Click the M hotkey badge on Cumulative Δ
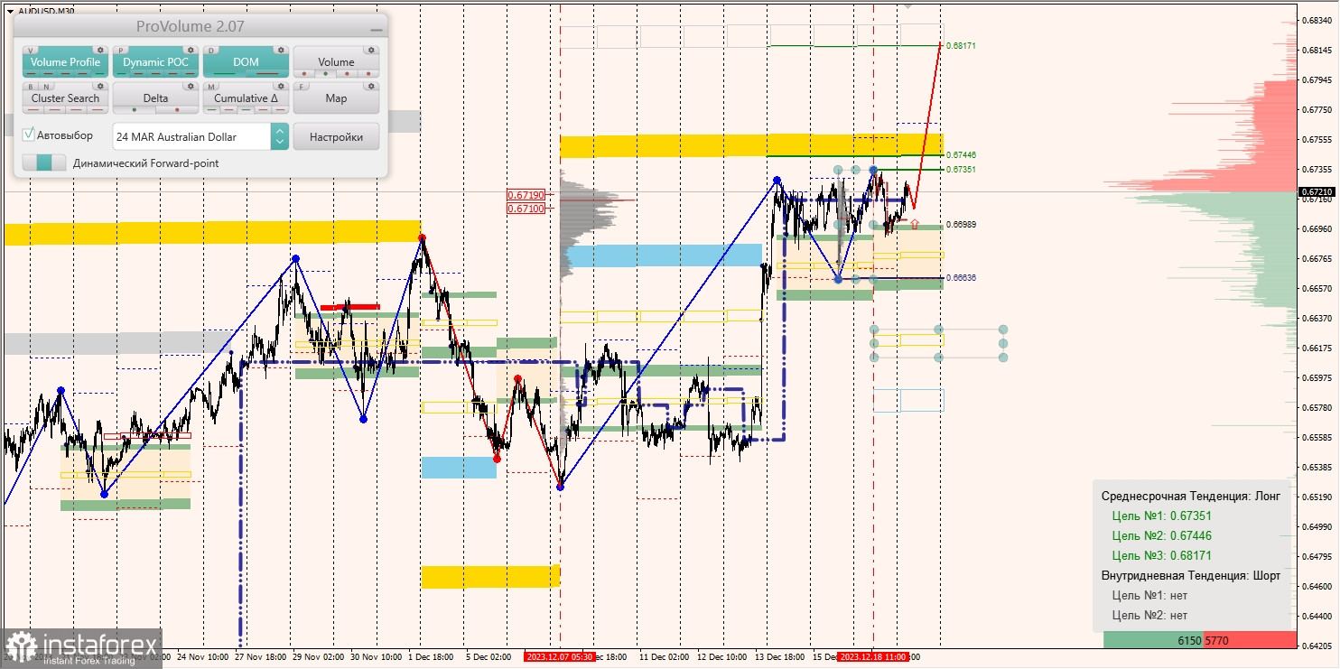Image resolution: width=1340 pixels, height=669 pixels. point(211,87)
